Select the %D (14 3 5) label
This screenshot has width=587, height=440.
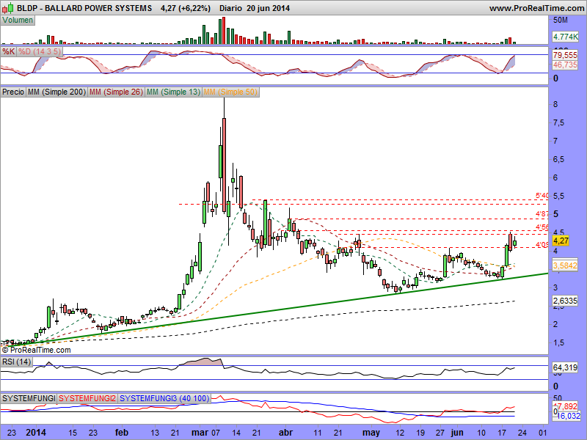pos(40,51)
